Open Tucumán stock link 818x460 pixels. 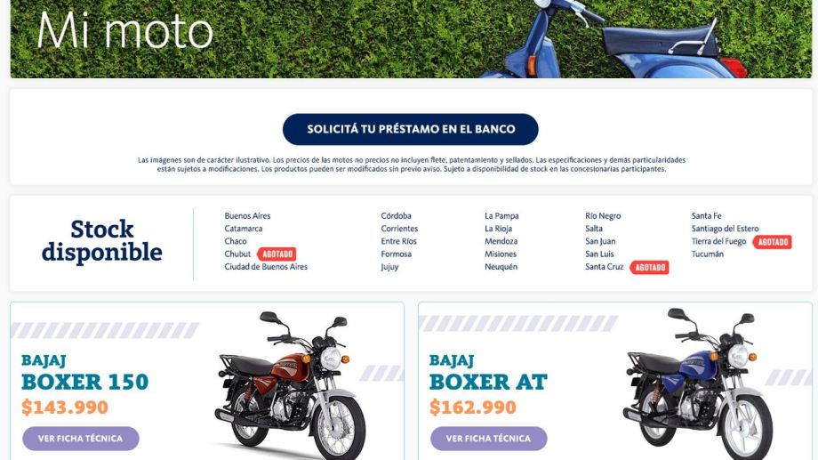tap(708, 254)
